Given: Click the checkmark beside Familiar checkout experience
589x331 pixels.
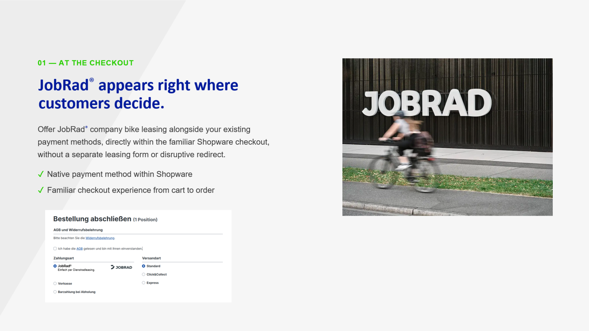Looking at the screenshot, I should pyautogui.click(x=41, y=190).
